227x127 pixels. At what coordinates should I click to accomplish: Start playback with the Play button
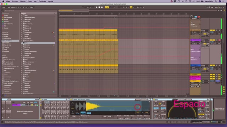click(x=96, y=7)
